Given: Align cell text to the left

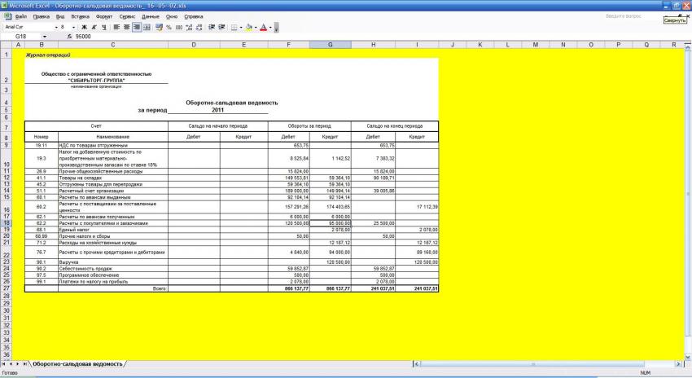Looking at the screenshot, I should coord(116,27).
